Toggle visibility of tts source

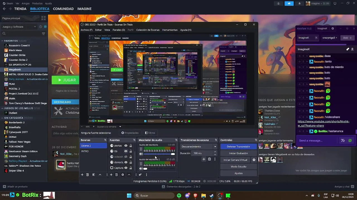[x=126, y=151]
